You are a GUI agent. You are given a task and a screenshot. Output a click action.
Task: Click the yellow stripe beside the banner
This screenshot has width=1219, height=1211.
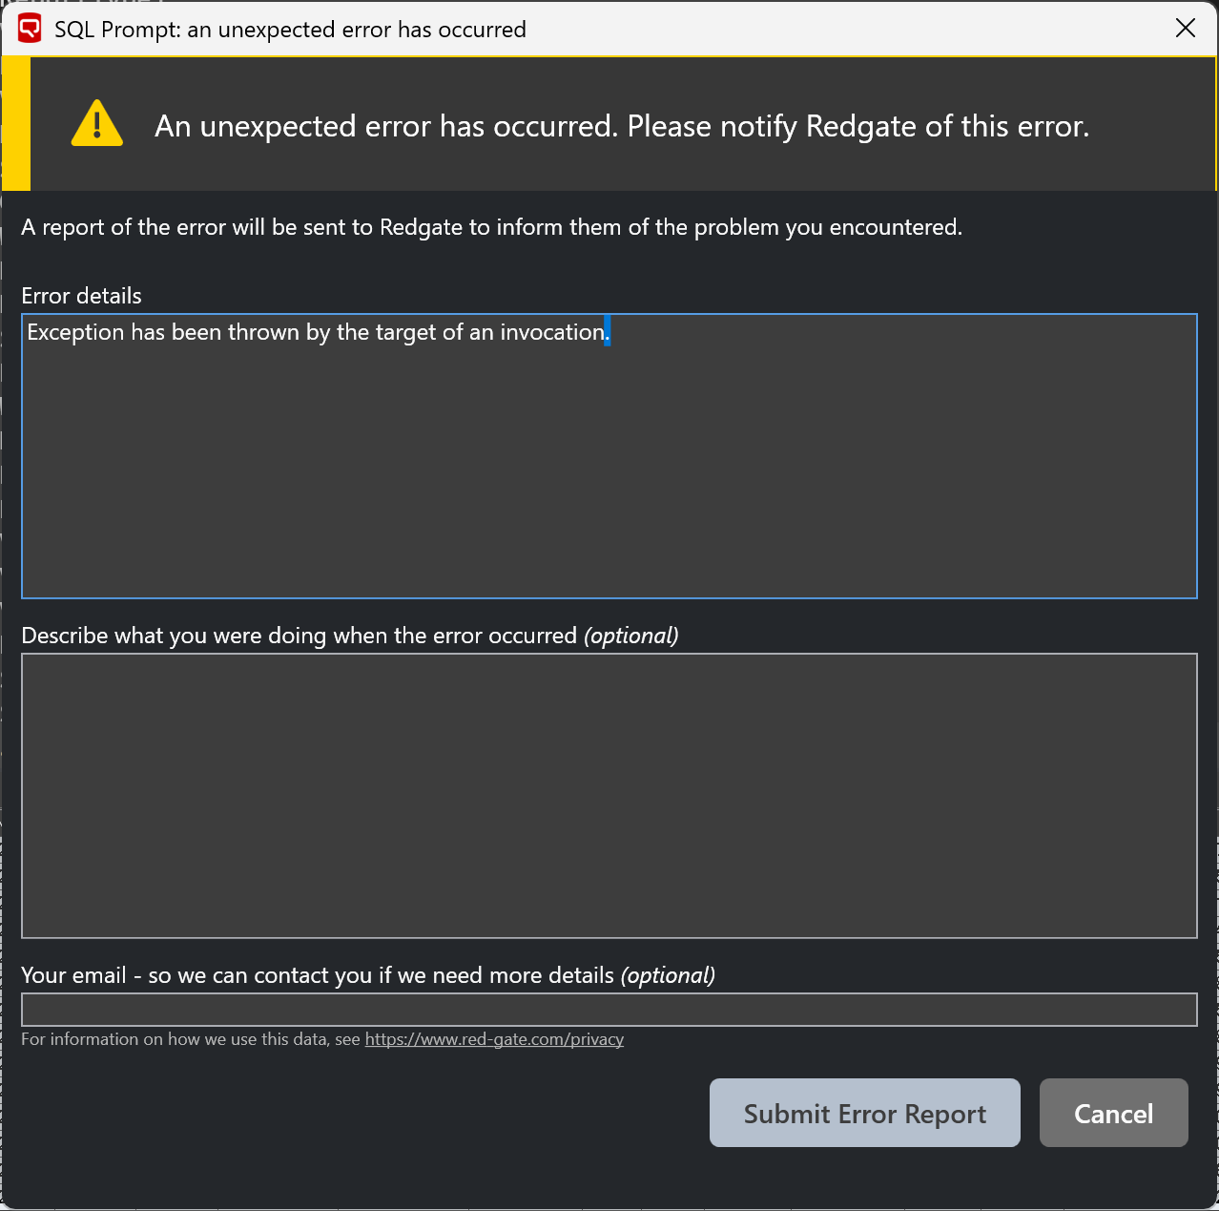pos(16,124)
